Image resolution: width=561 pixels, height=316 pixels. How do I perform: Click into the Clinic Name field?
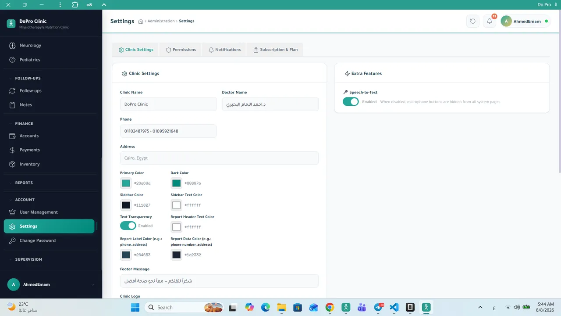168,104
